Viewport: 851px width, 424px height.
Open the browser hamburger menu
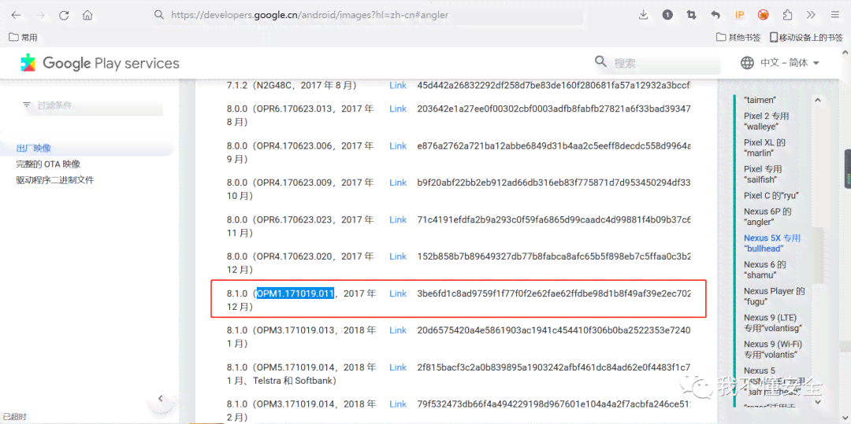pos(834,15)
